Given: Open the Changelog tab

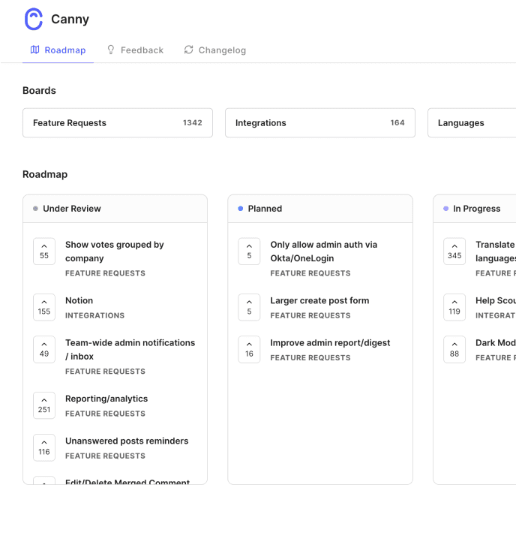Looking at the screenshot, I should [x=215, y=50].
